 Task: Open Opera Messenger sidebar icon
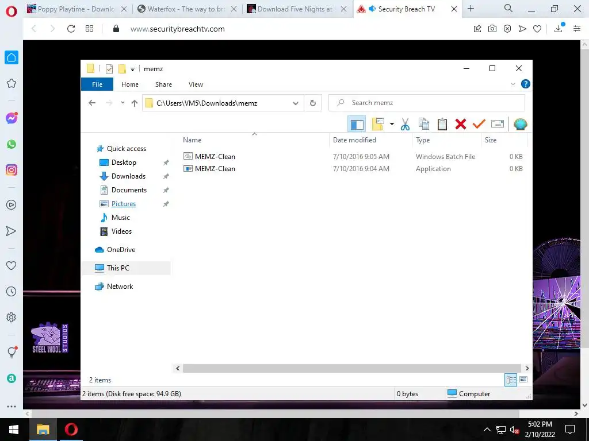coord(12,118)
